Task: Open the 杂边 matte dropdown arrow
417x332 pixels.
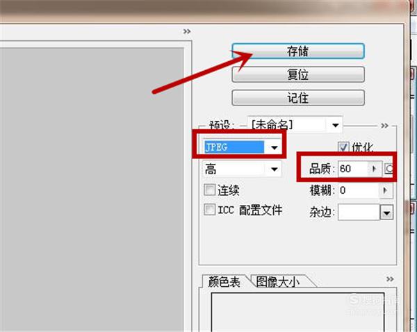Action: (x=386, y=213)
